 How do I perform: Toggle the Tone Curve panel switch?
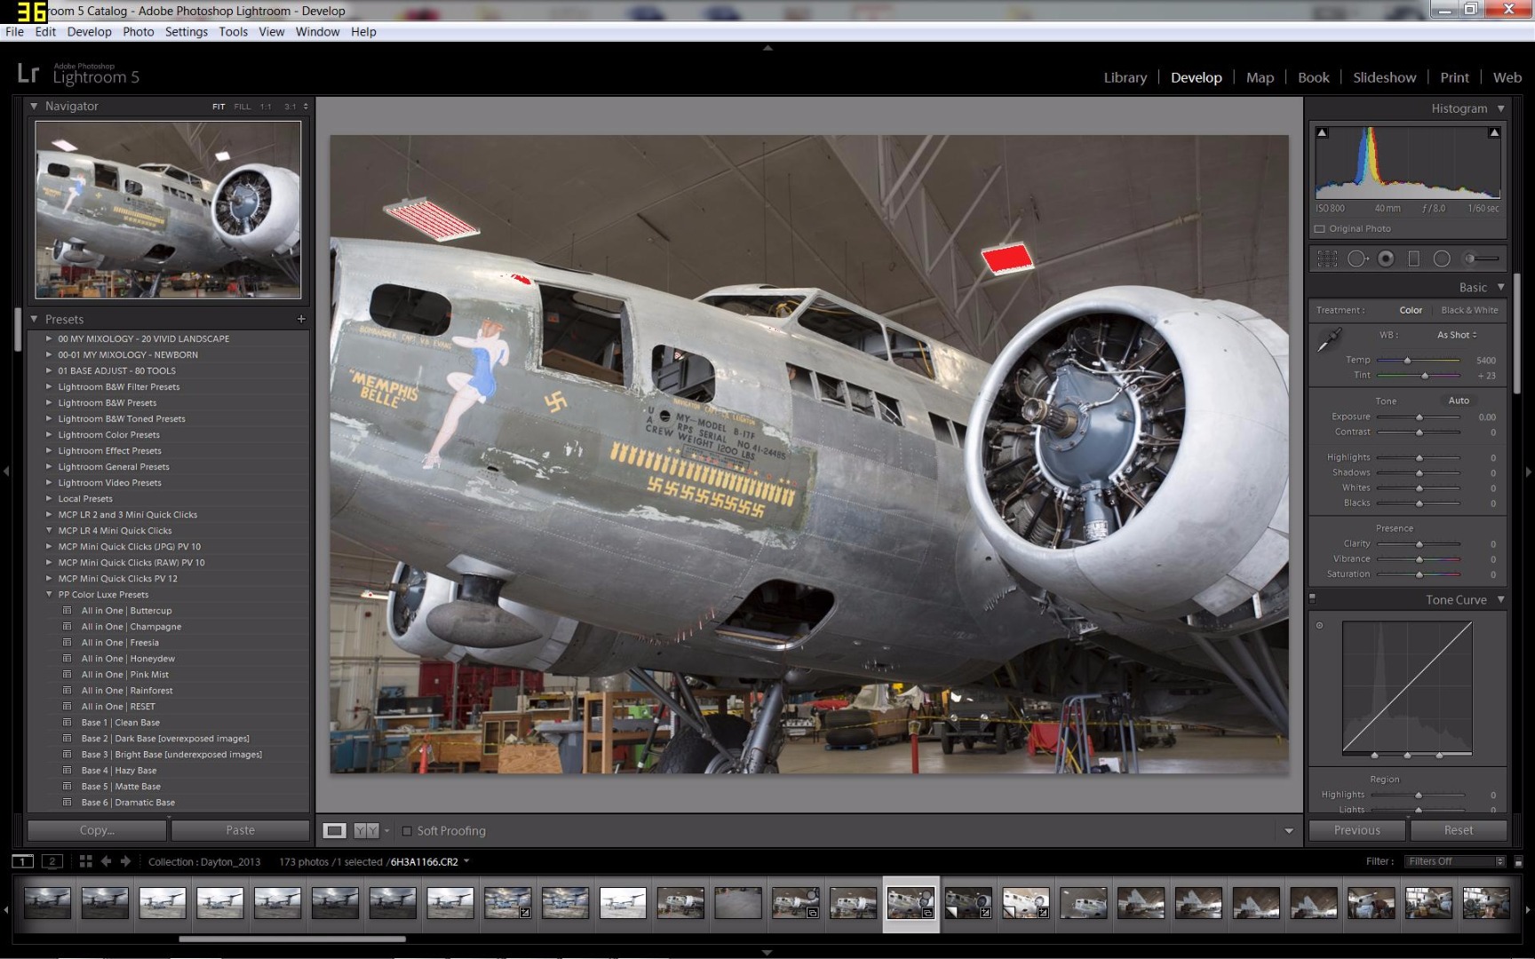click(1313, 598)
